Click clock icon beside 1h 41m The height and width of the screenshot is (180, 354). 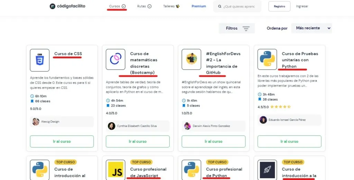coord(184,100)
